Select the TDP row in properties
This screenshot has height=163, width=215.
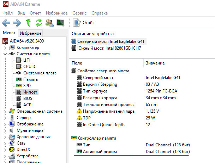coord(87,118)
